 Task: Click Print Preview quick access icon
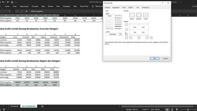click(x=12, y=2)
